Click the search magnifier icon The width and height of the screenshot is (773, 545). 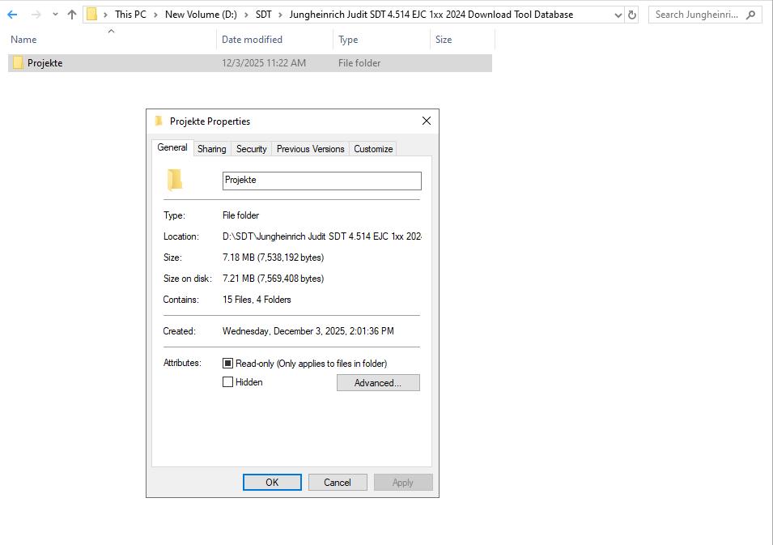(751, 15)
